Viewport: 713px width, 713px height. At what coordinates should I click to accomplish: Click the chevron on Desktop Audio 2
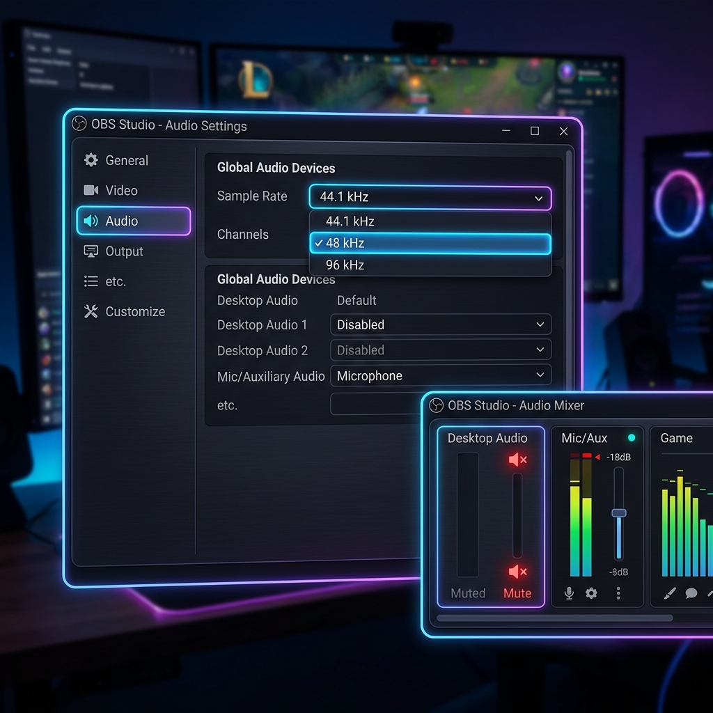pos(540,350)
